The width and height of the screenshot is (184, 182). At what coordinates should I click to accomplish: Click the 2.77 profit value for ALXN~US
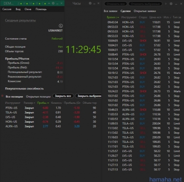point(46,126)
